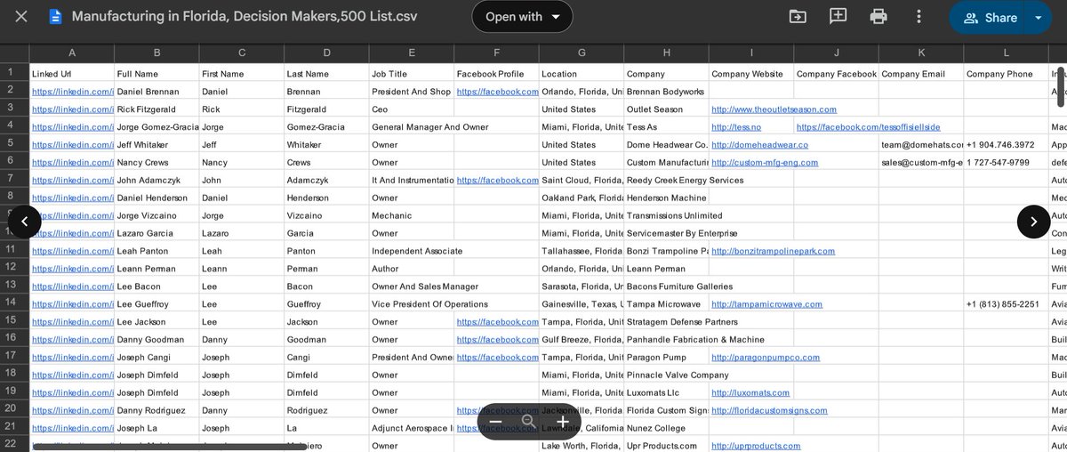The height and width of the screenshot is (452, 1067).
Task: Click the vertical scrollbar
Action: click(1061, 85)
